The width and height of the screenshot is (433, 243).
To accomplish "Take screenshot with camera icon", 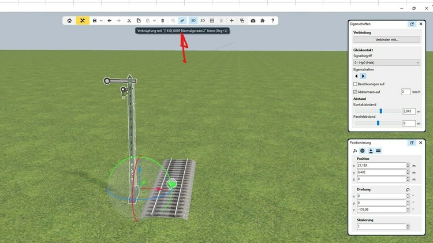I will 253,21.
